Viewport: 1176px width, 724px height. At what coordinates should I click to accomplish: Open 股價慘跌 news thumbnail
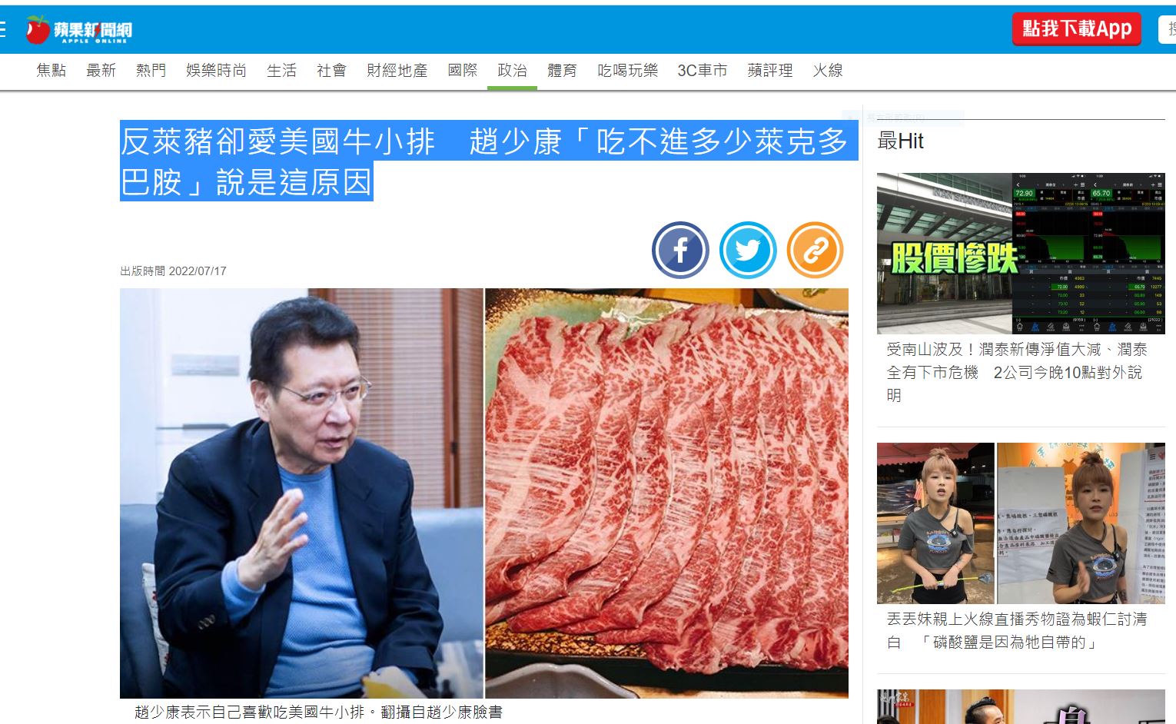coord(1021,254)
